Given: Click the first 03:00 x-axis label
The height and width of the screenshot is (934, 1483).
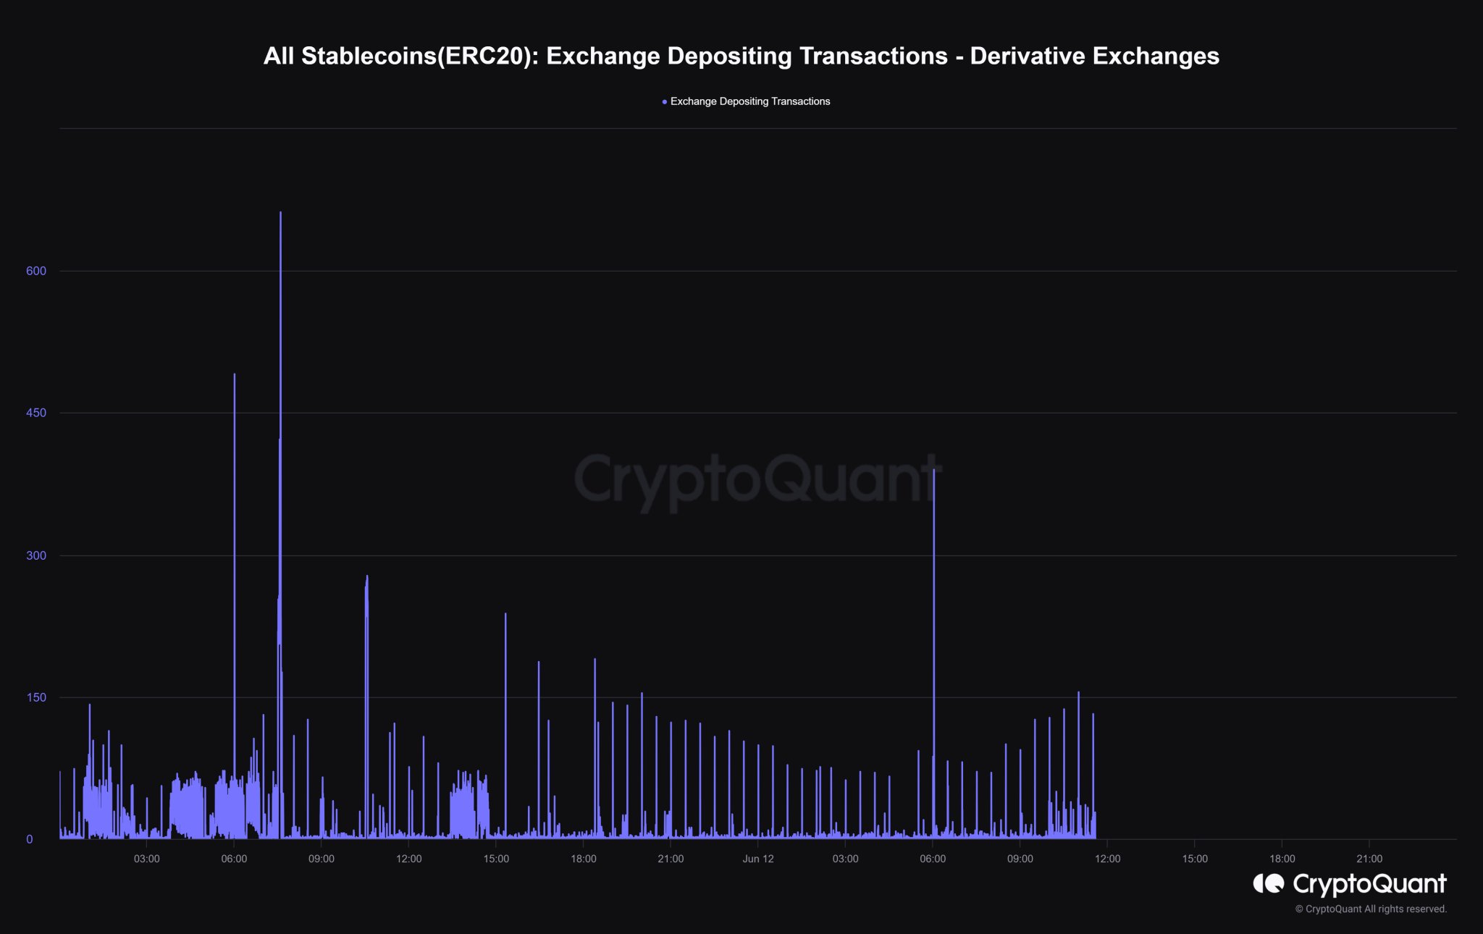Looking at the screenshot, I should (146, 859).
